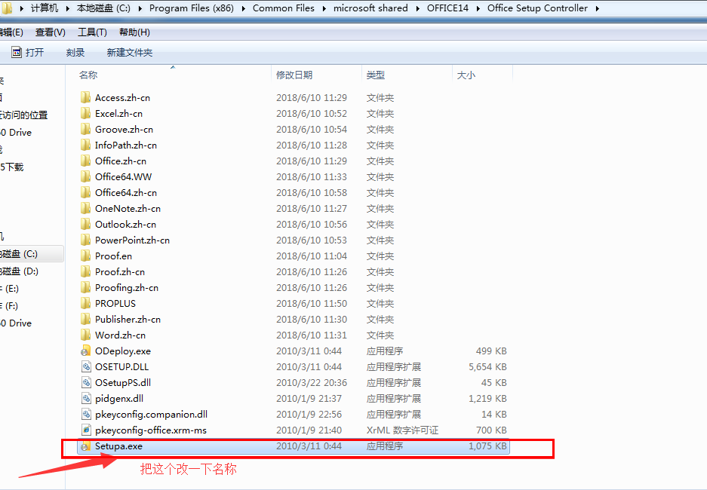Click the pkeyconfig-office.xrm-ms license icon
This screenshot has height=490, width=707.
tap(86, 430)
